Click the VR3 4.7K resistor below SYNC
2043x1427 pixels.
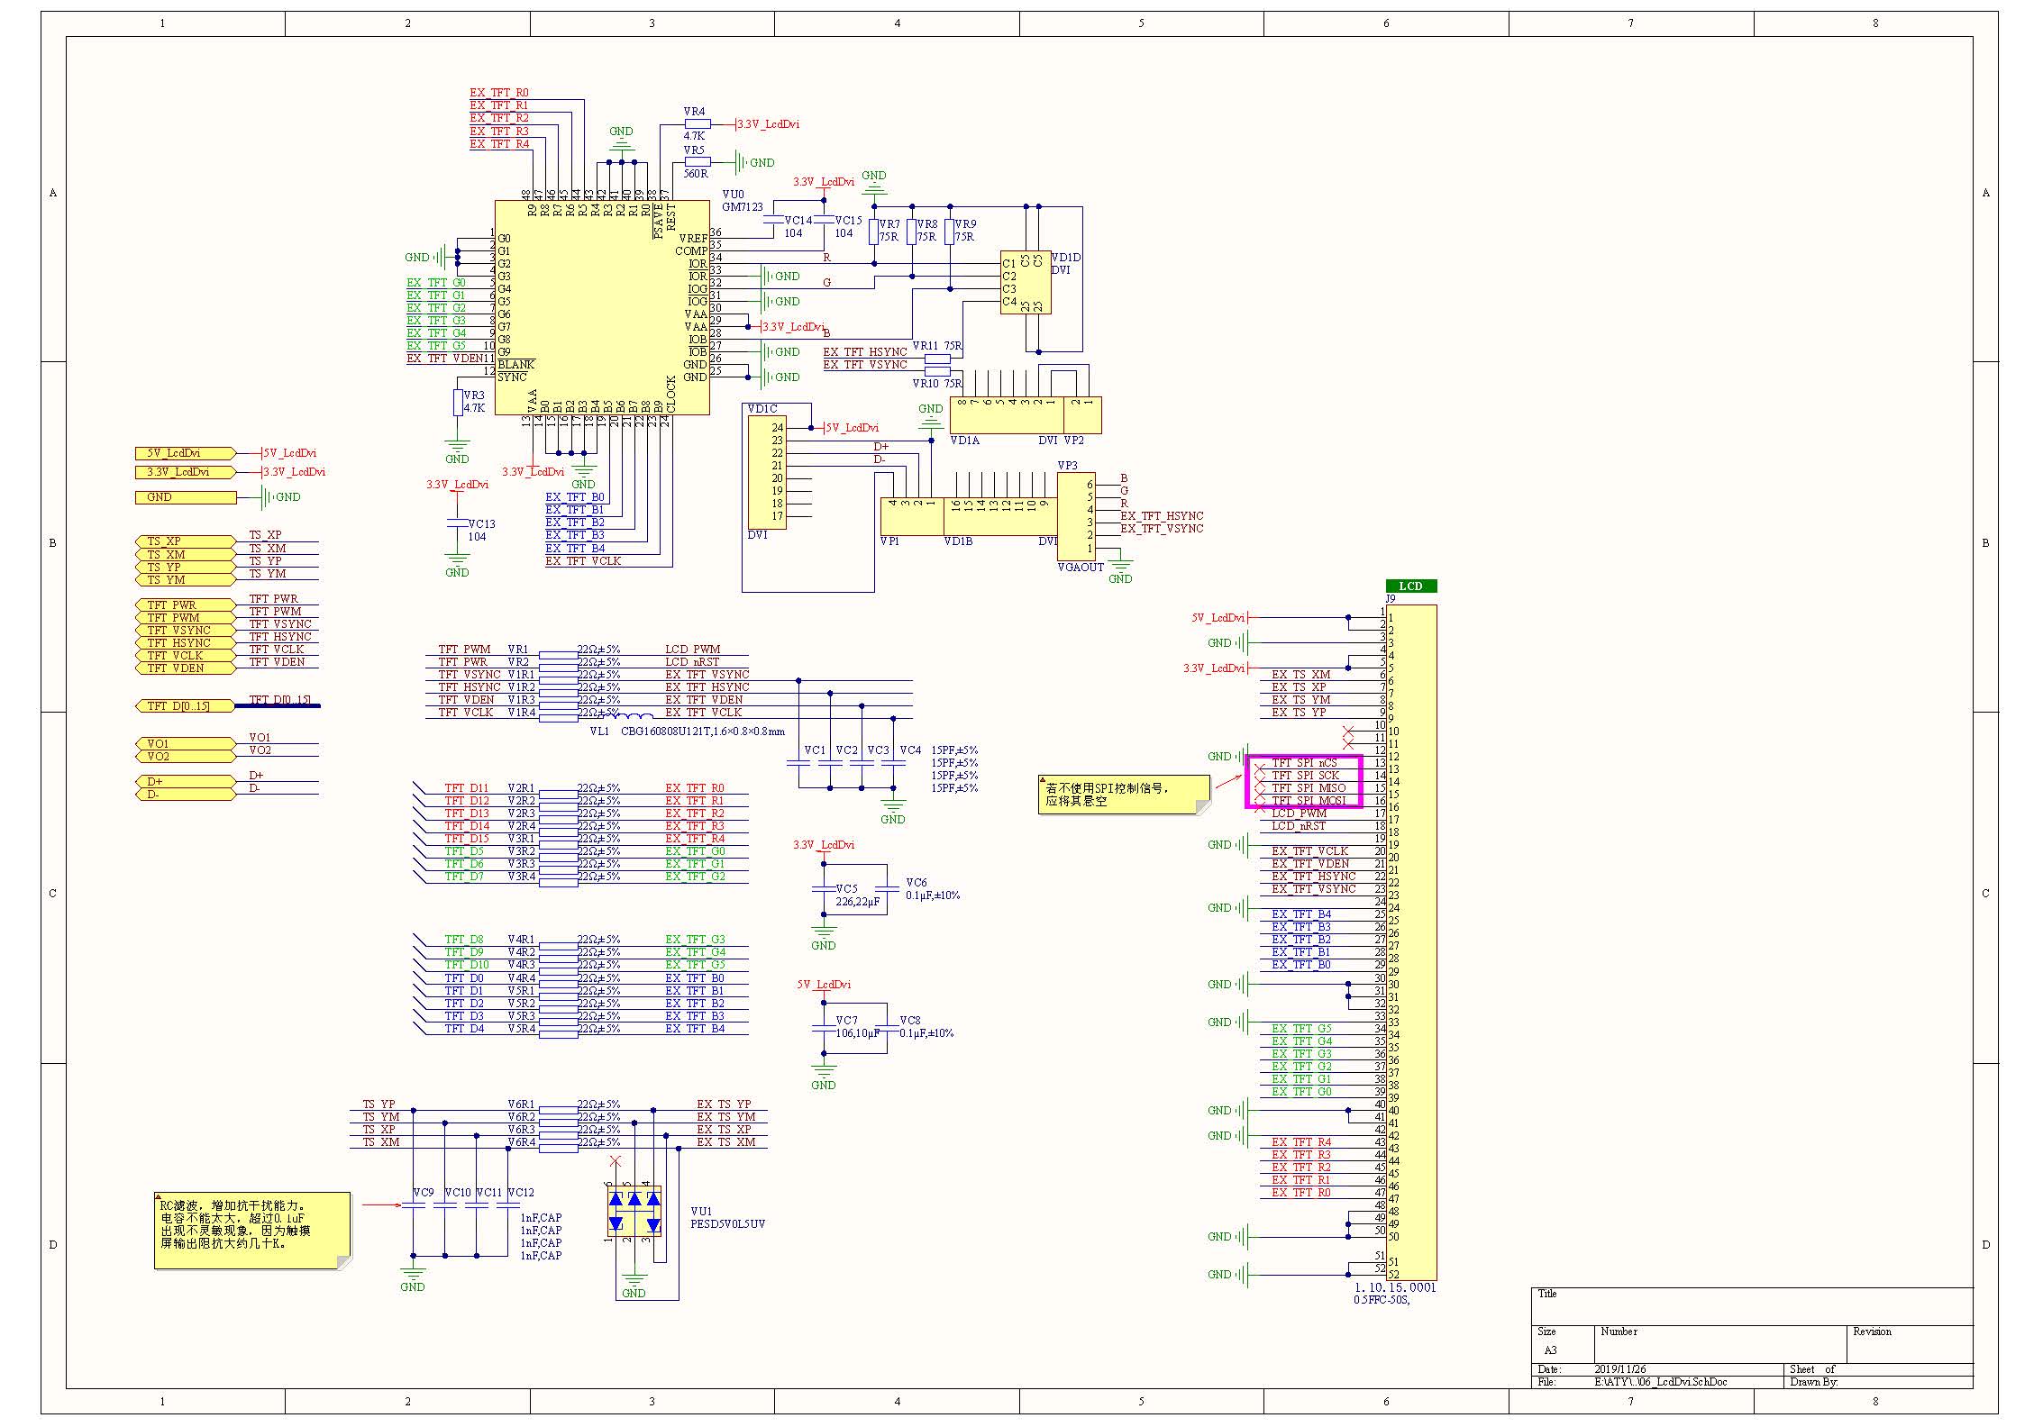coord(458,402)
